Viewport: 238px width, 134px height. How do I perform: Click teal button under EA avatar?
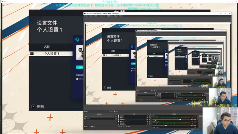pos(80,67)
